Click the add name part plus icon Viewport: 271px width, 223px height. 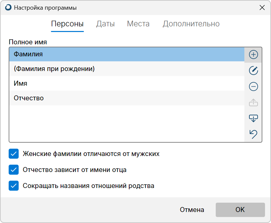(x=253, y=54)
